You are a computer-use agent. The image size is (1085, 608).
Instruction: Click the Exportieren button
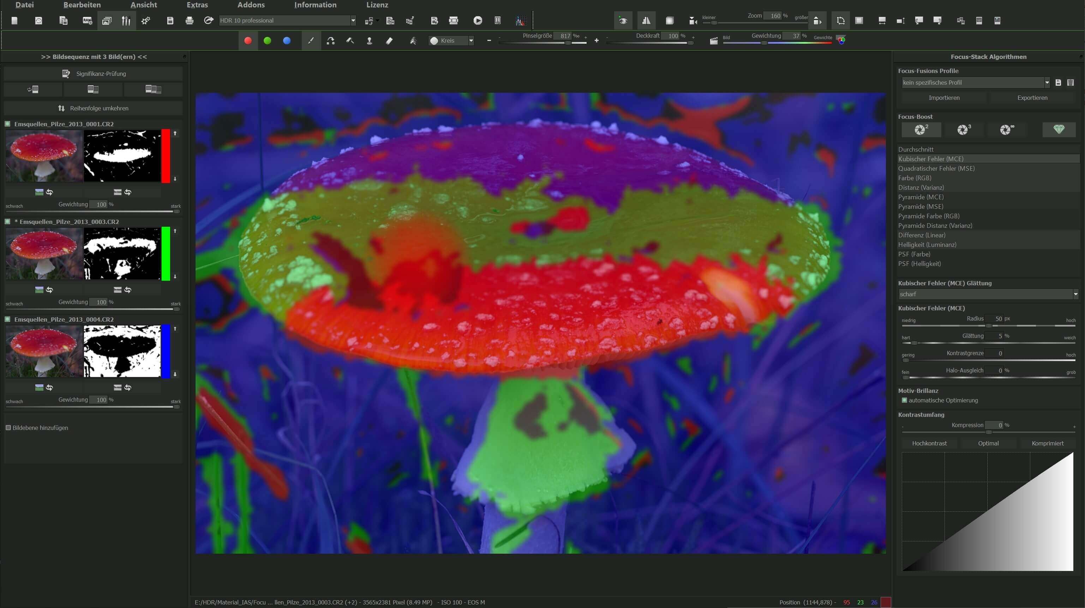[1032, 98]
